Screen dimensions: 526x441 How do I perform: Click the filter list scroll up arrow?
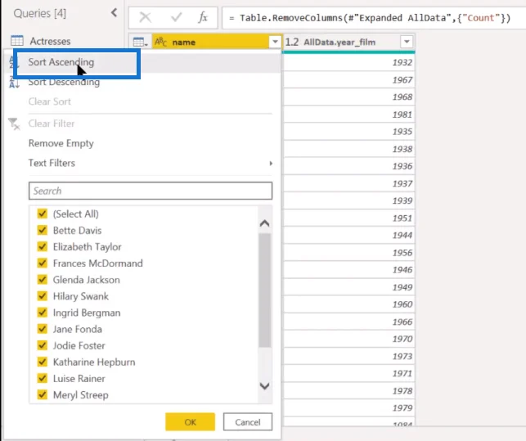pyautogui.click(x=265, y=223)
